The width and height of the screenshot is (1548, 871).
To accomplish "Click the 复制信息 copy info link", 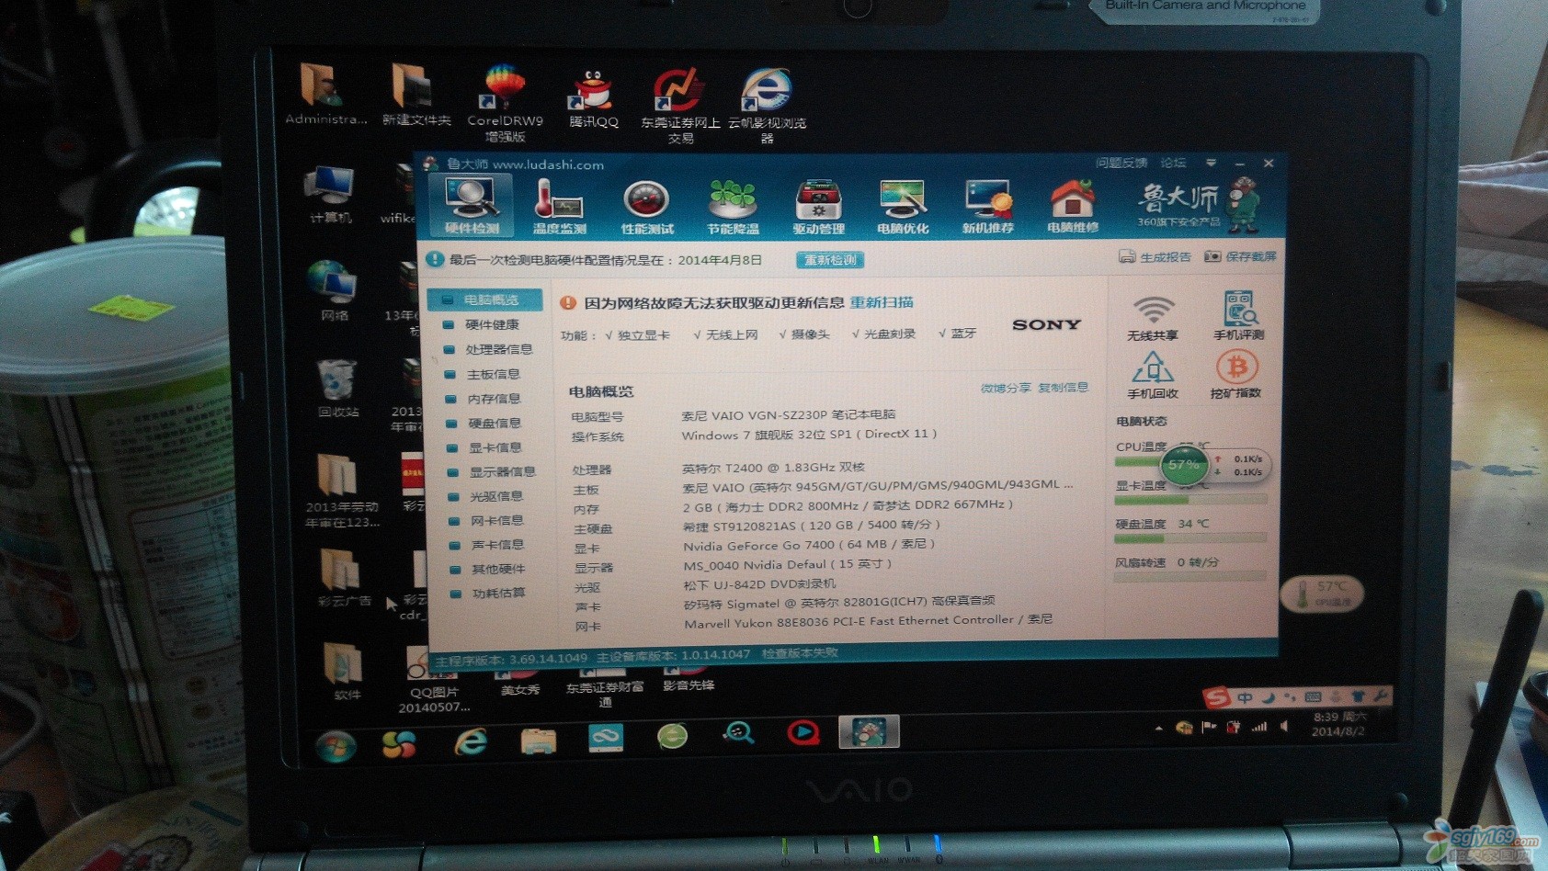I will click(x=1064, y=388).
